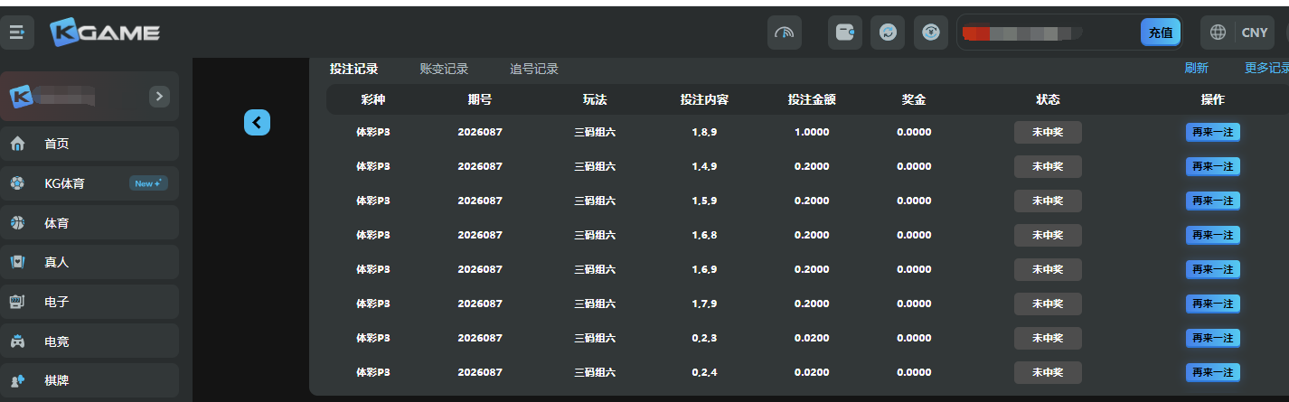Open the 更多记录 link

tap(1266, 69)
